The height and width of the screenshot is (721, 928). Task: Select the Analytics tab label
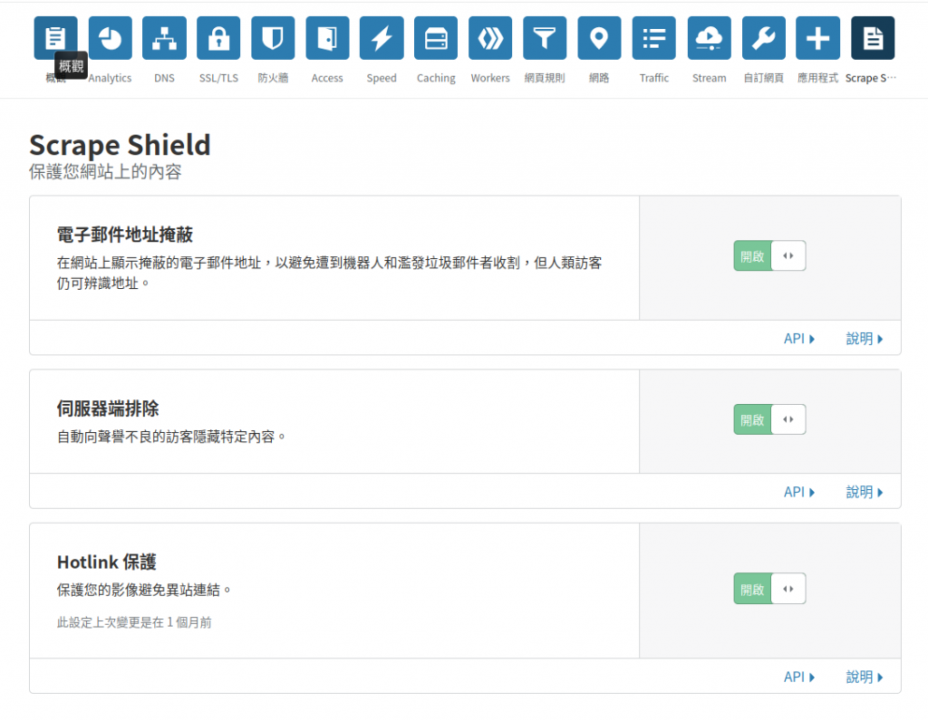[x=110, y=78]
